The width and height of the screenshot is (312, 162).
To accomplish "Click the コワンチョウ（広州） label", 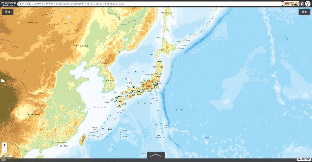I will click(60, 142).
